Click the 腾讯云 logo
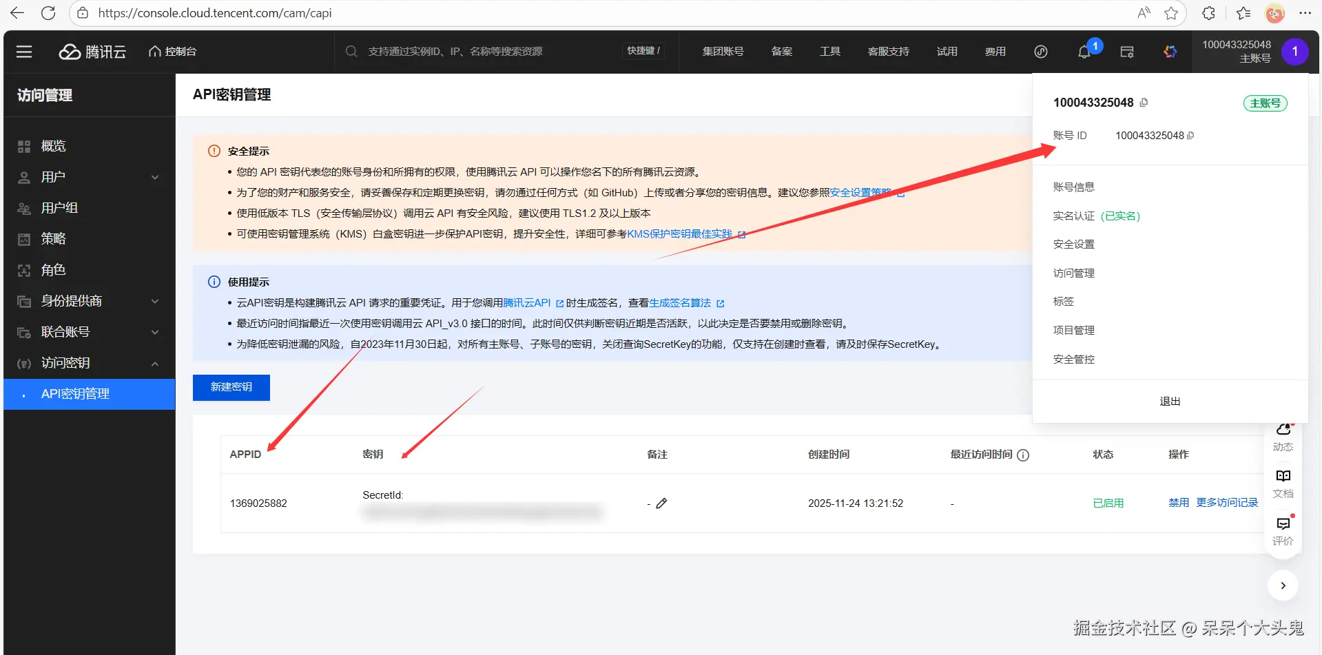The height and width of the screenshot is (655, 1322). coord(92,52)
